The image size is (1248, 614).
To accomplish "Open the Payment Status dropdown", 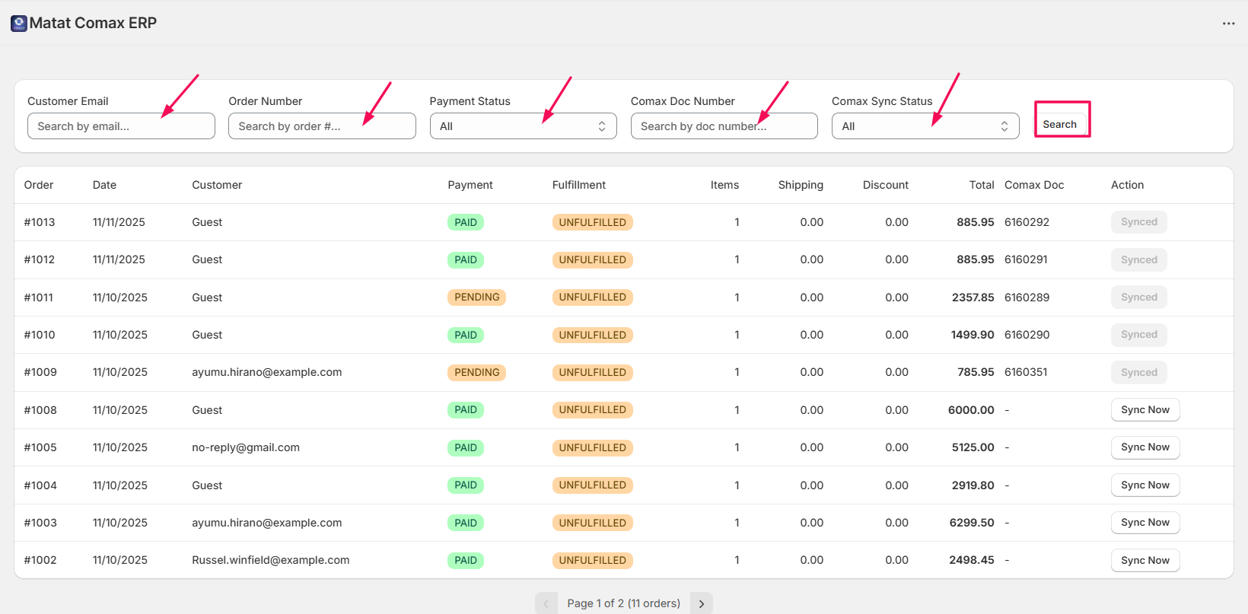I will pos(523,126).
